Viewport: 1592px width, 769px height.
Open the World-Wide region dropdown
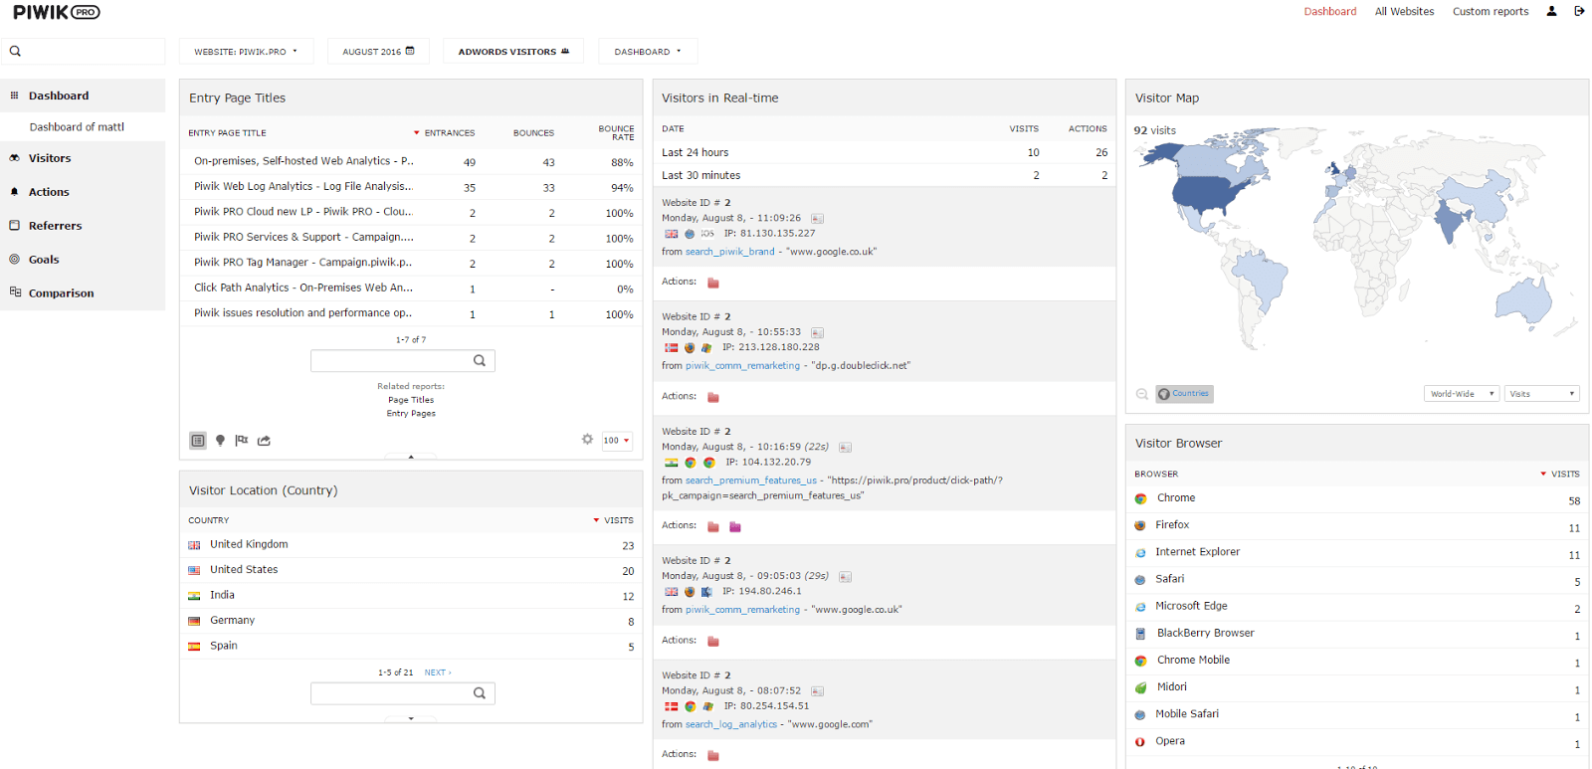click(x=1462, y=394)
